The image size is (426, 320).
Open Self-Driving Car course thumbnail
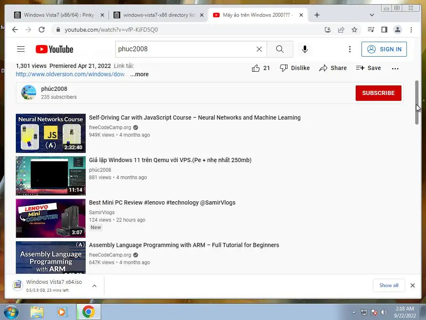point(50,133)
